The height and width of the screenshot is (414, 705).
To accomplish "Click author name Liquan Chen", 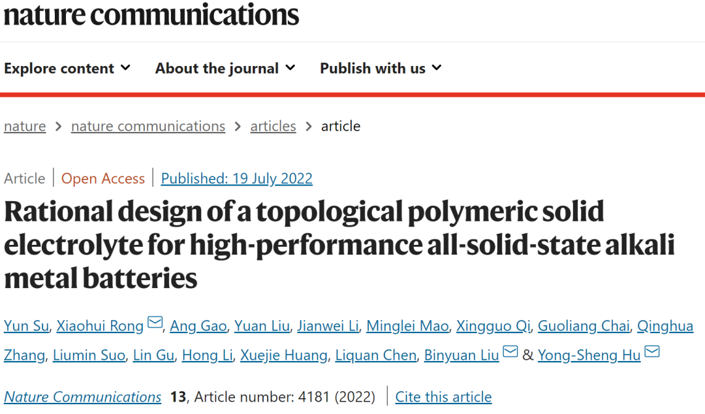I will (x=376, y=355).
